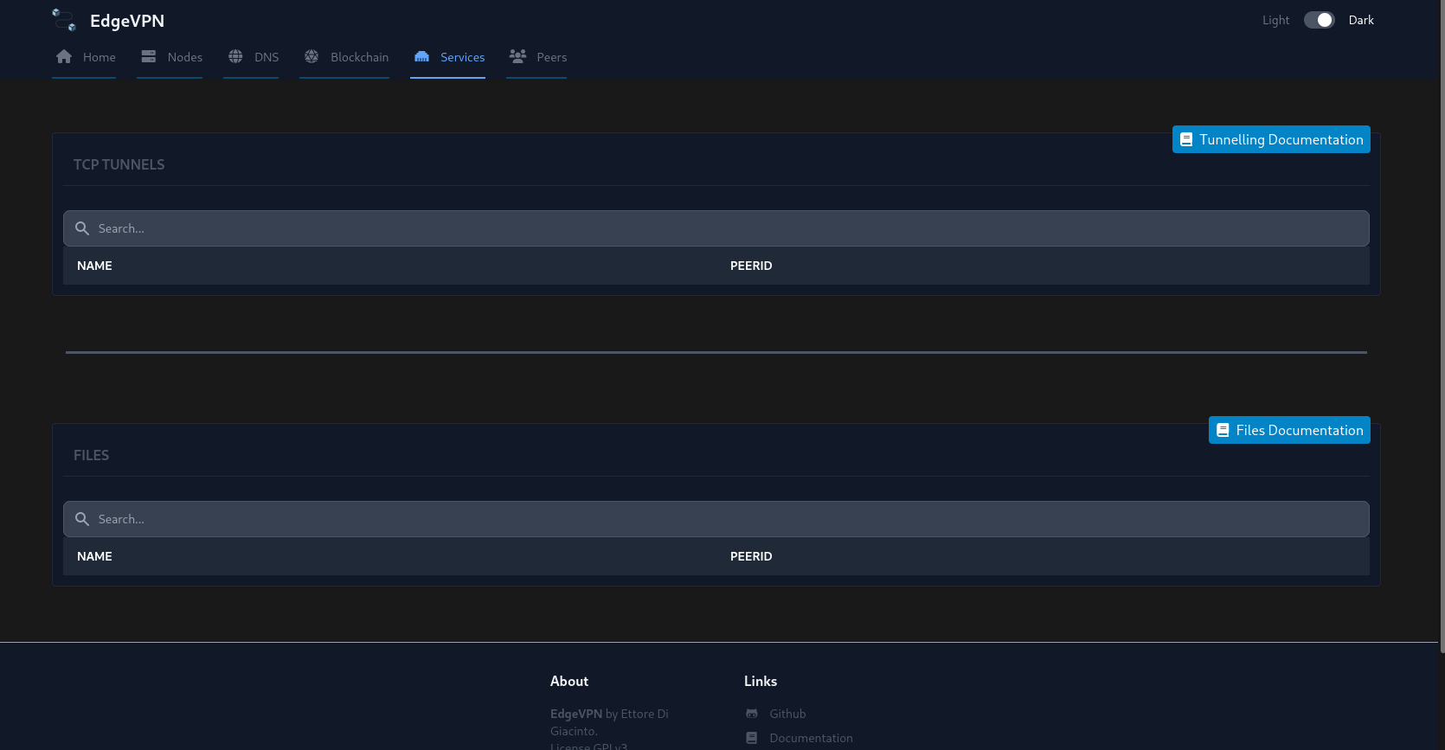Follow the Documentation footer link
Image resolution: width=1445 pixels, height=750 pixels.
(811, 738)
